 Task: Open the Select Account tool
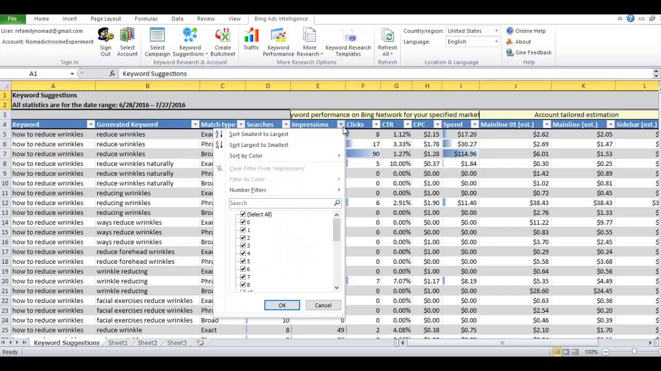[x=127, y=42]
